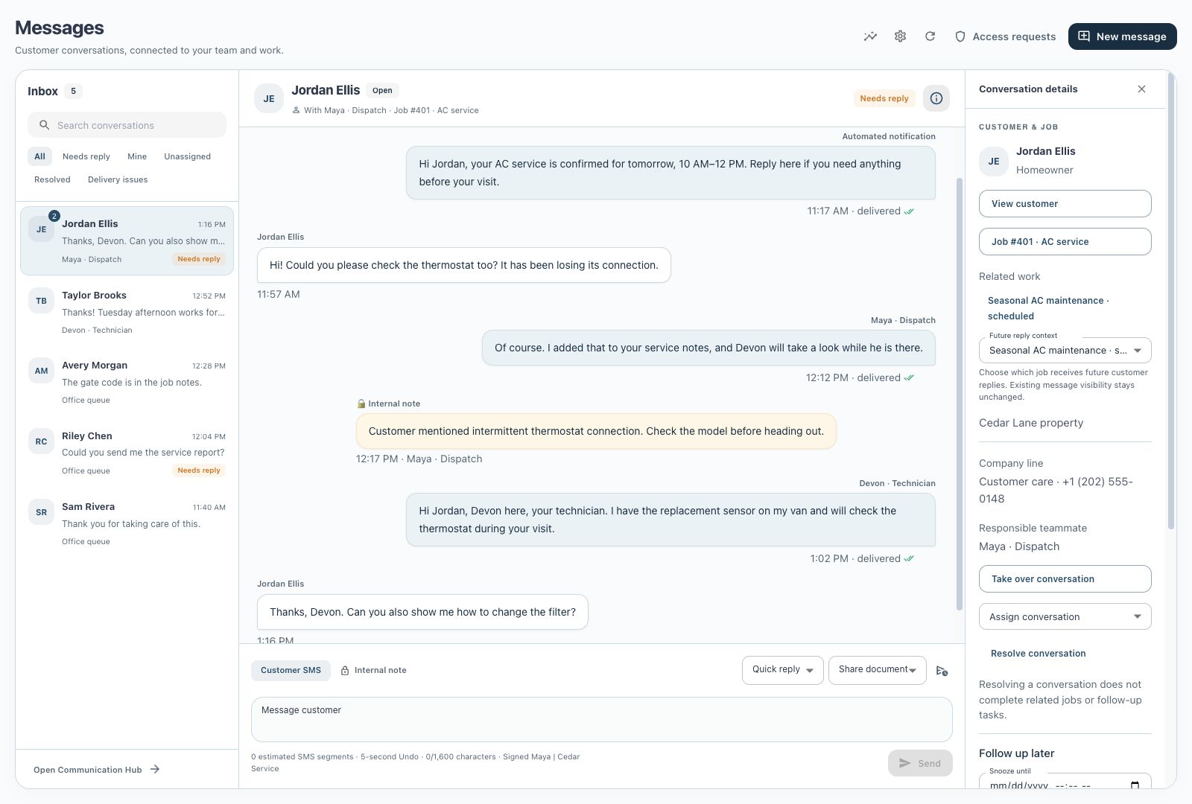
Task: Open the Snooze until calendar picker icon
Action: 1135,785
